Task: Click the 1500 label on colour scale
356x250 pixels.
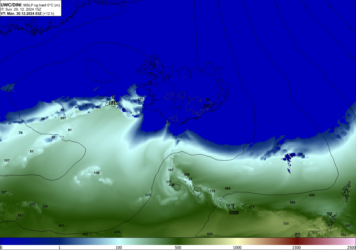Action: coord(296,247)
